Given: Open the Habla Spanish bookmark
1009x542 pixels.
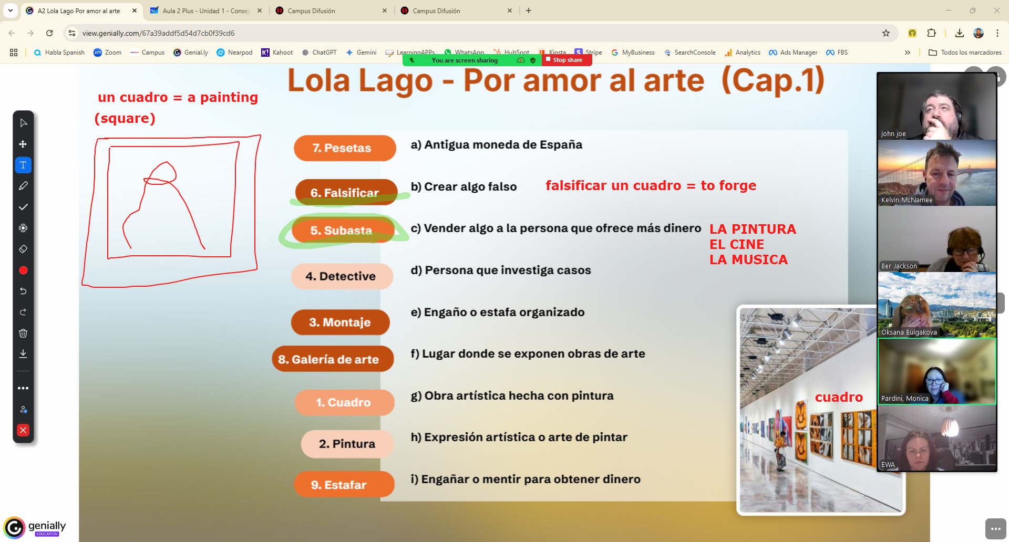Looking at the screenshot, I should tap(59, 53).
